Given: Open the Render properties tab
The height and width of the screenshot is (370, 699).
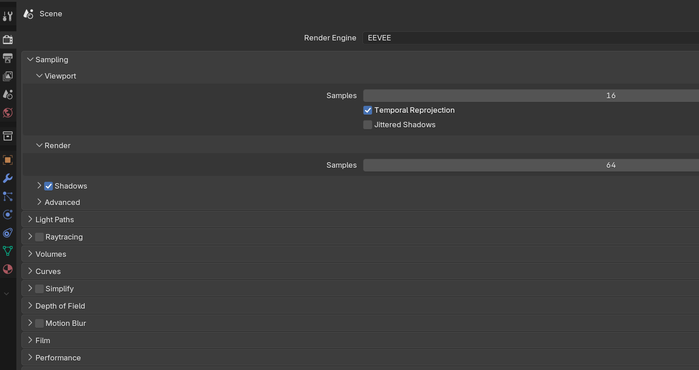Looking at the screenshot, I should click(8, 40).
